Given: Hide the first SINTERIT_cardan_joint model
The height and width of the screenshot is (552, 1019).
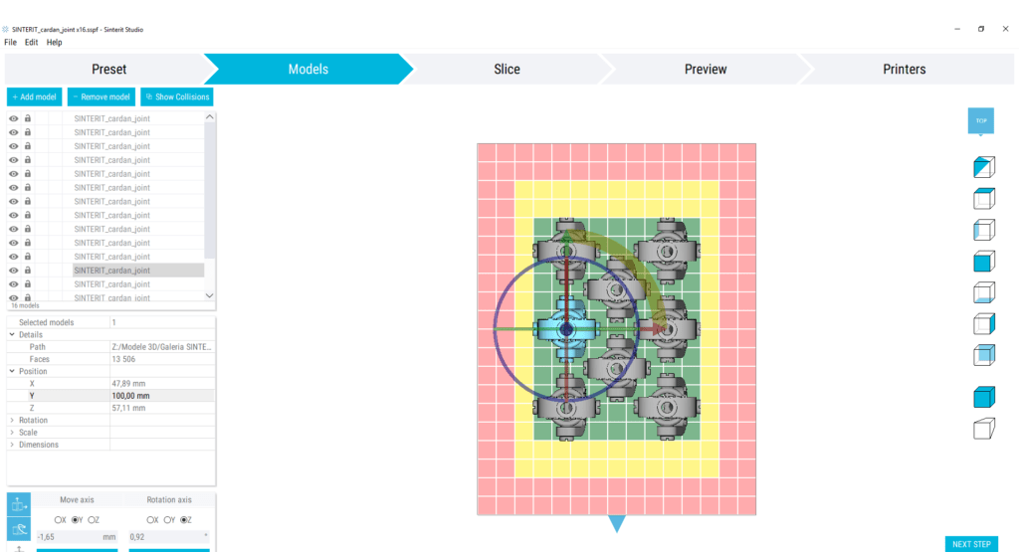Looking at the screenshot, I should [x=14, y=118].
